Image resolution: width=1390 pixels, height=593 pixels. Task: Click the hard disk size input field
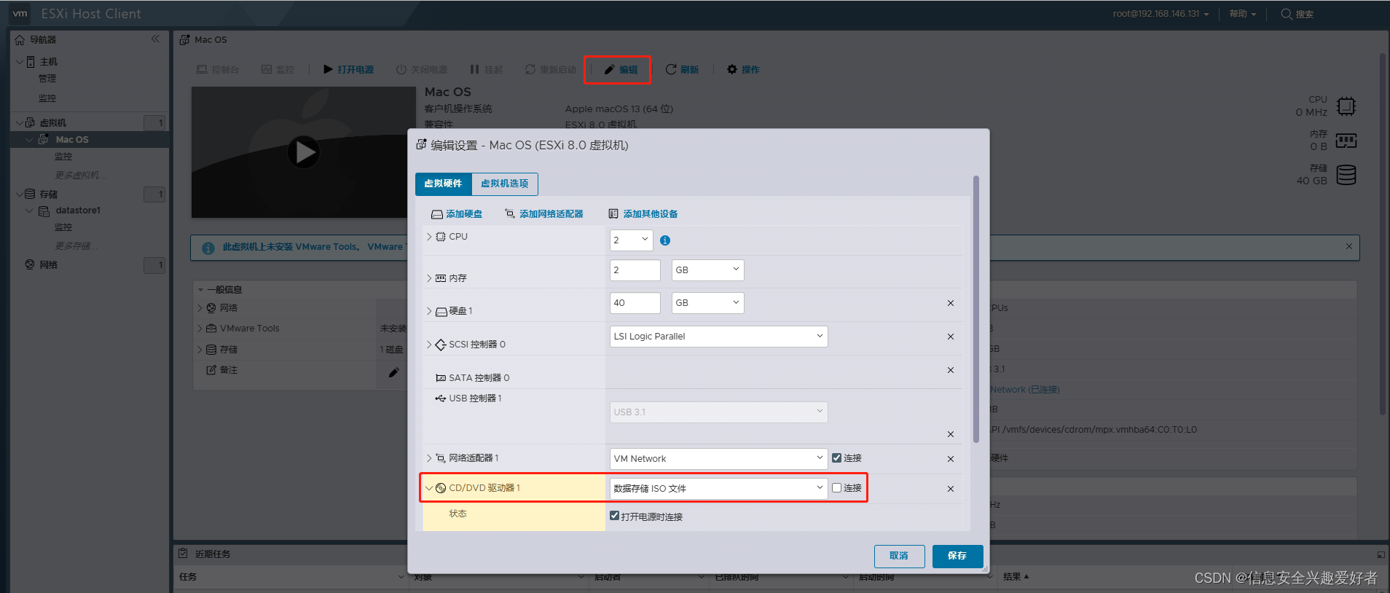[x=635, y=302]
